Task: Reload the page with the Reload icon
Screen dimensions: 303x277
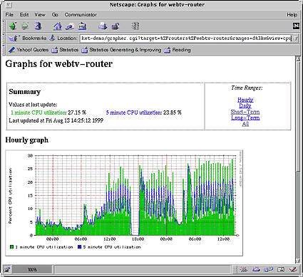Action: point(38,26)
